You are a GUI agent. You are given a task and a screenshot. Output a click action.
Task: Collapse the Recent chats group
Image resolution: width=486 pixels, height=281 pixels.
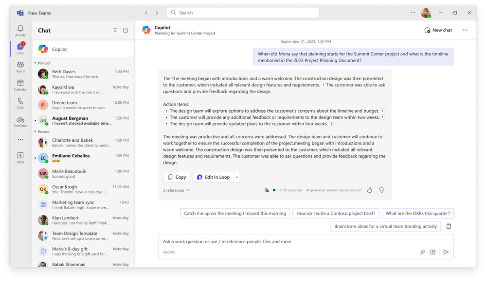pyautogui.click(x=36, y=132)
